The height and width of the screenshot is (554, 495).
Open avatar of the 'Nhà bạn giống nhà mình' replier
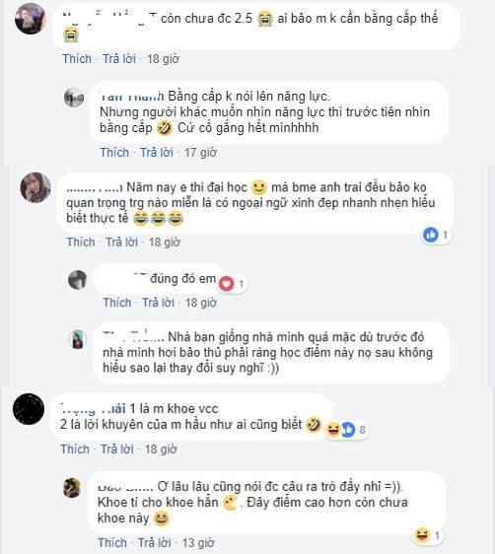click(78, 339)
